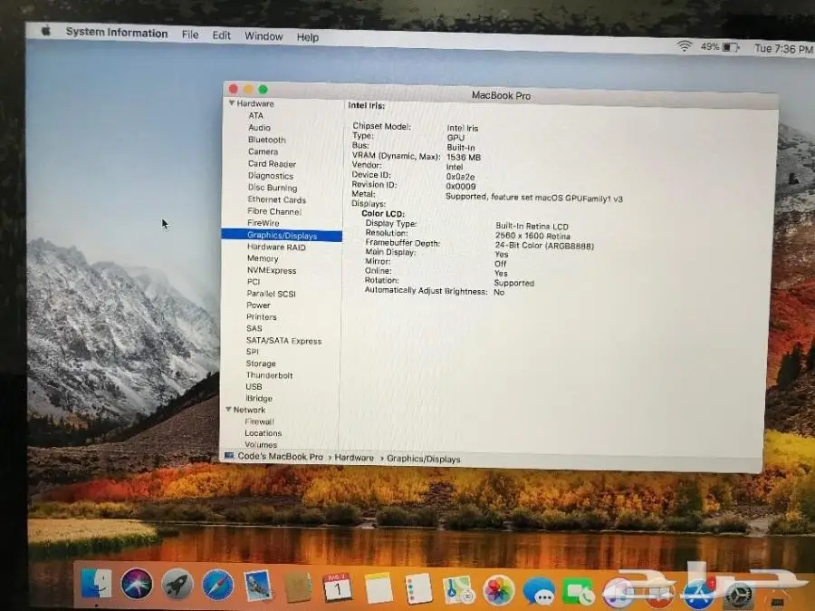Select Diagnostics in the sidebar
Screen dimensions: 815x611
(x=270, y=176)
